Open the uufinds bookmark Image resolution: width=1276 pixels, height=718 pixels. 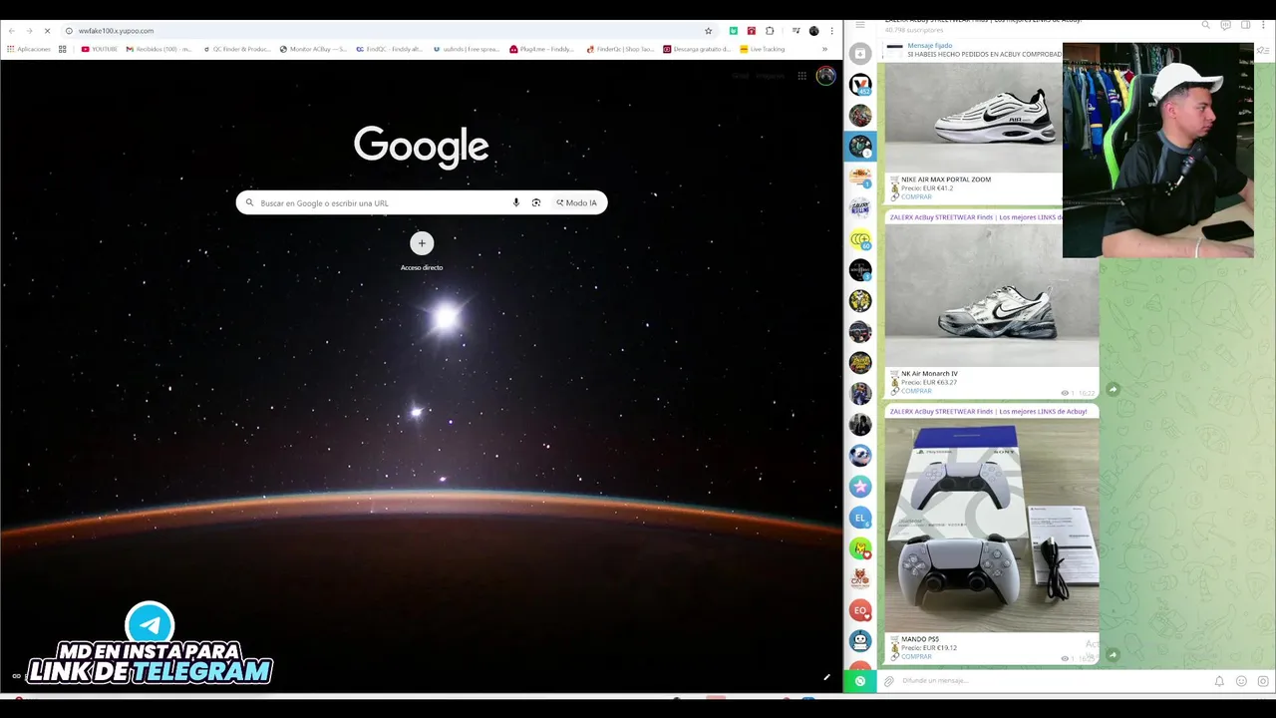click(x=467, y=49)
